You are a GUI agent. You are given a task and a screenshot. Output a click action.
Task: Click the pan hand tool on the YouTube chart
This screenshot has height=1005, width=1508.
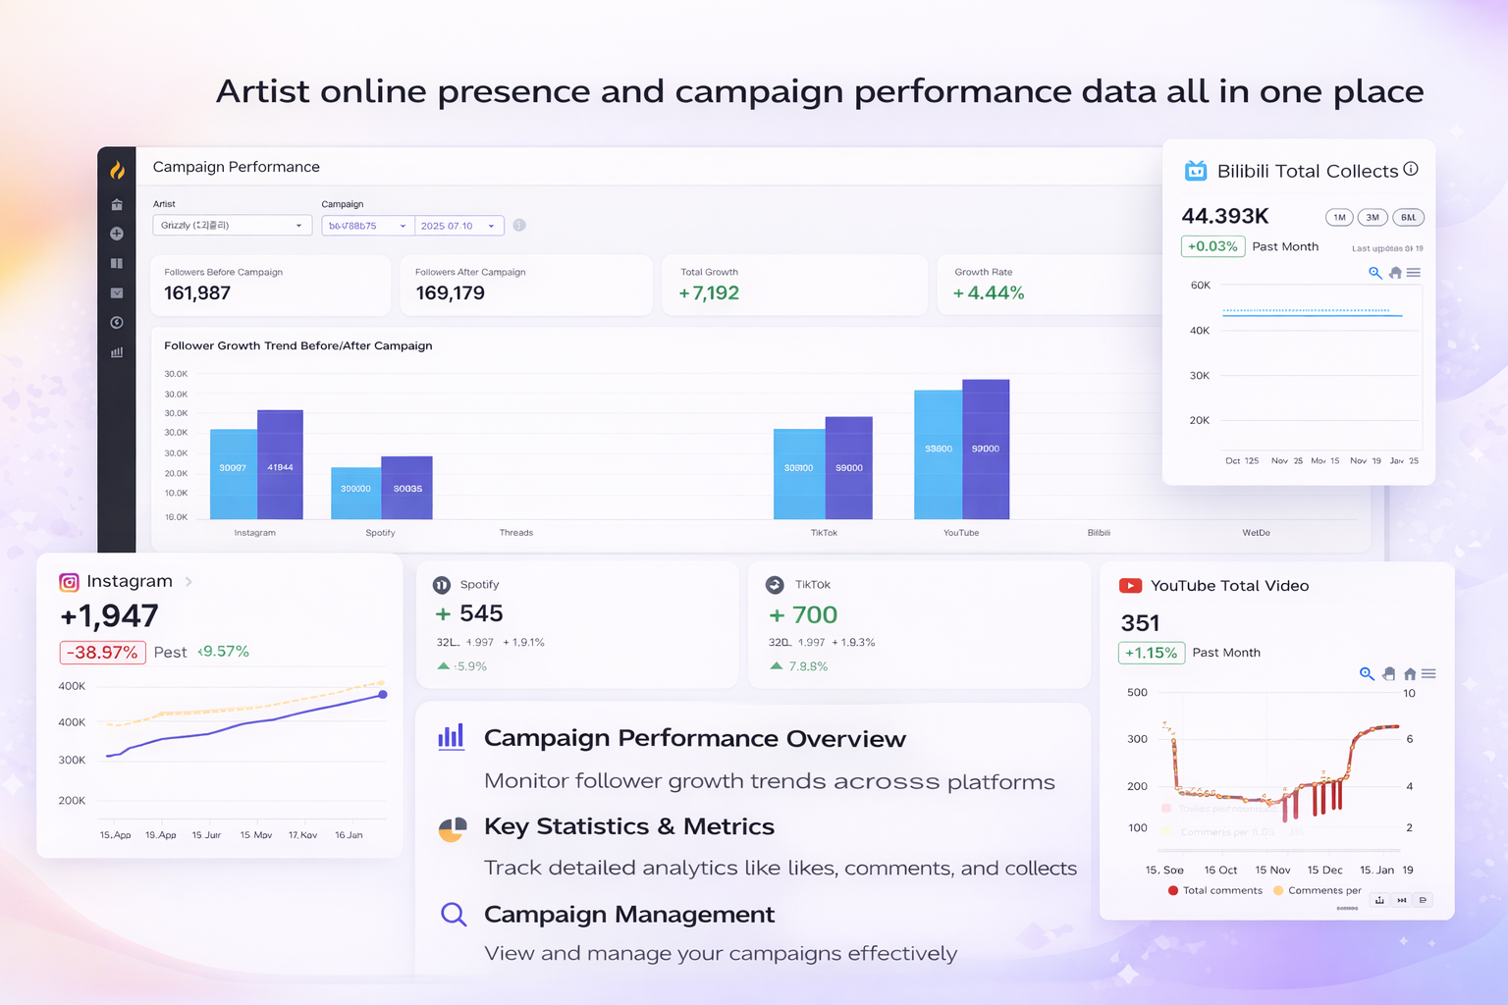[1388, 674]
